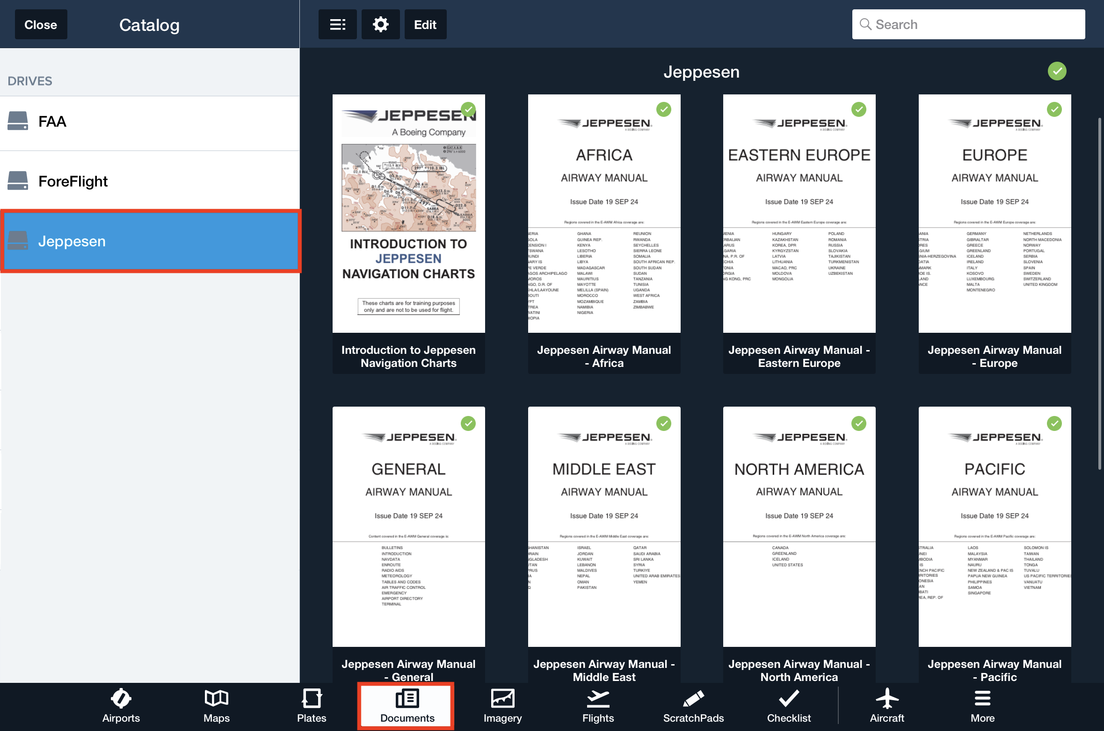Click the FAA drive icon
Screen dimensions: 1104x731
click(18, 121)
